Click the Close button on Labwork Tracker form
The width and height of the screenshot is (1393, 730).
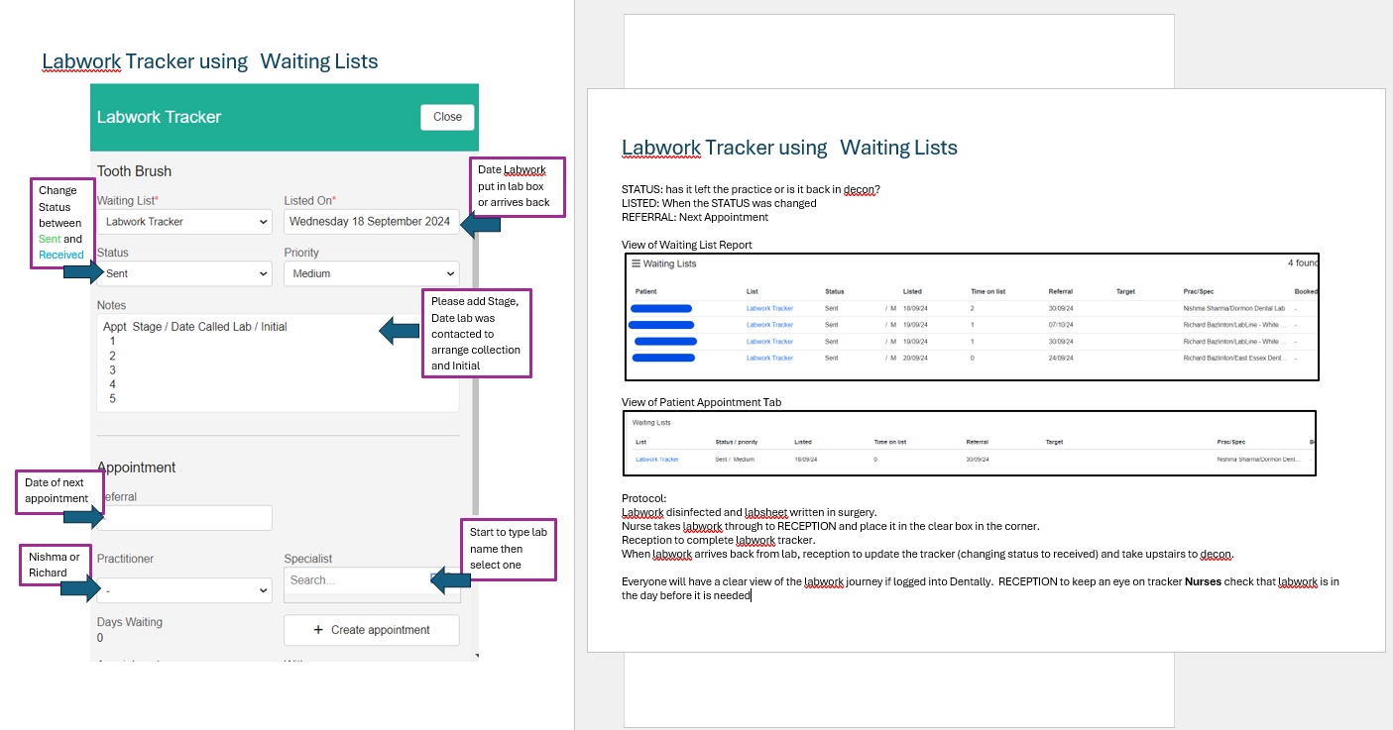click(x=447, y=117)
